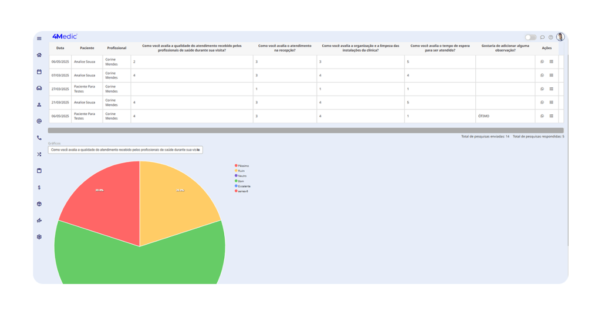Open the user profile avatar menu

tap(561, 37)
